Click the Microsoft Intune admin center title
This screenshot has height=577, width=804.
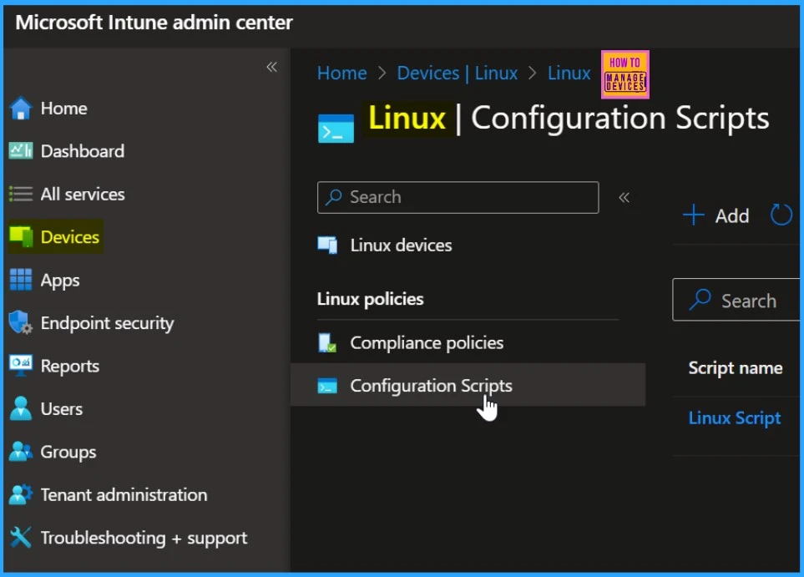[154, 23]
